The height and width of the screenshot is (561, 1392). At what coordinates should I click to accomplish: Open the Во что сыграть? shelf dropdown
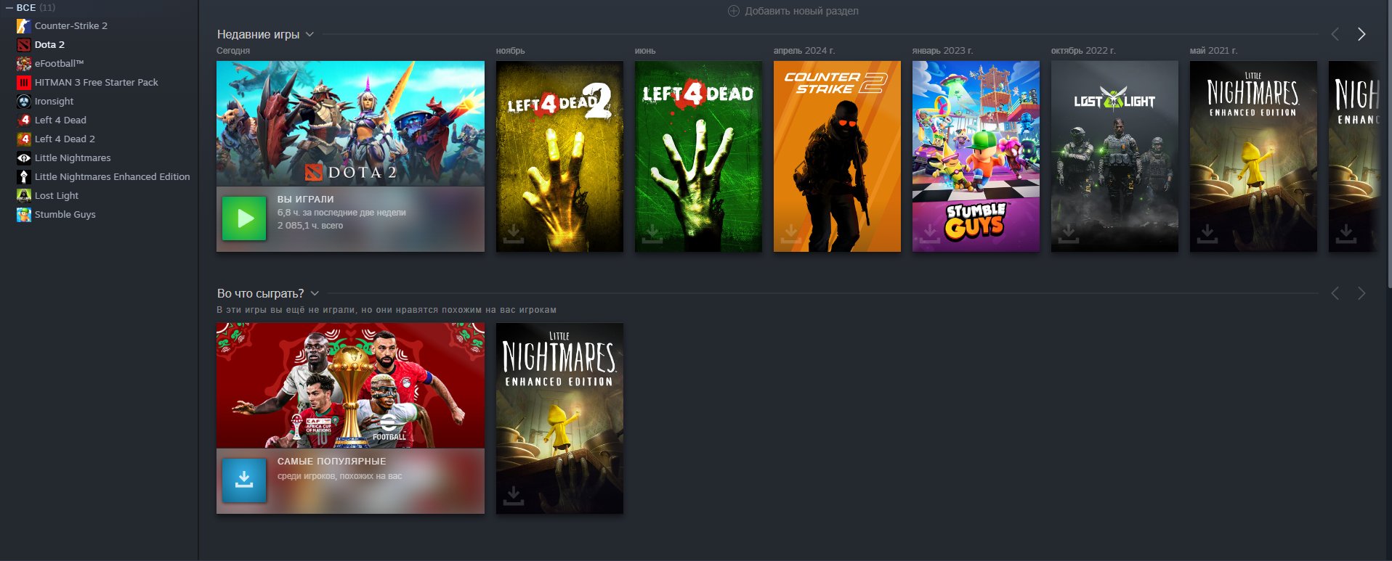click(315, 293)
